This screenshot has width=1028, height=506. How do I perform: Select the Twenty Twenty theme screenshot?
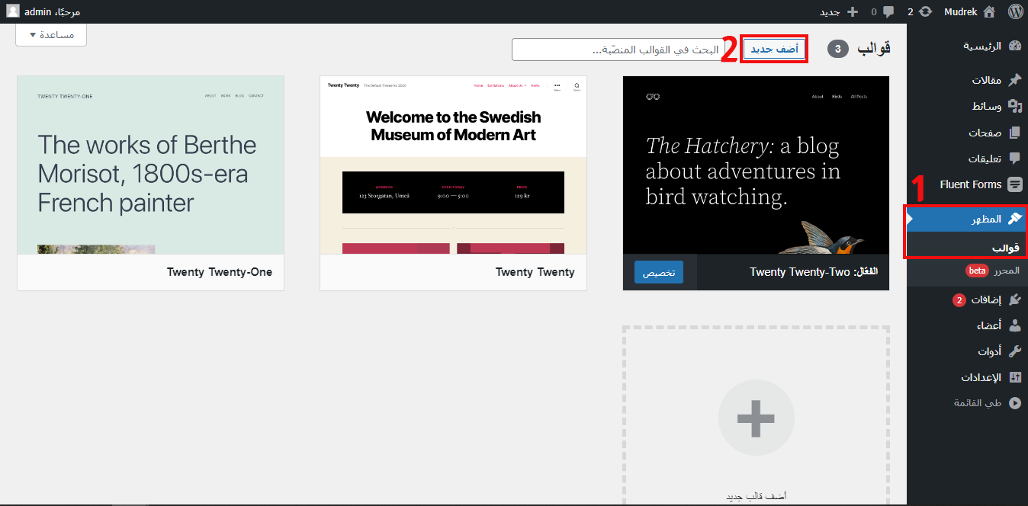[453, 165]
